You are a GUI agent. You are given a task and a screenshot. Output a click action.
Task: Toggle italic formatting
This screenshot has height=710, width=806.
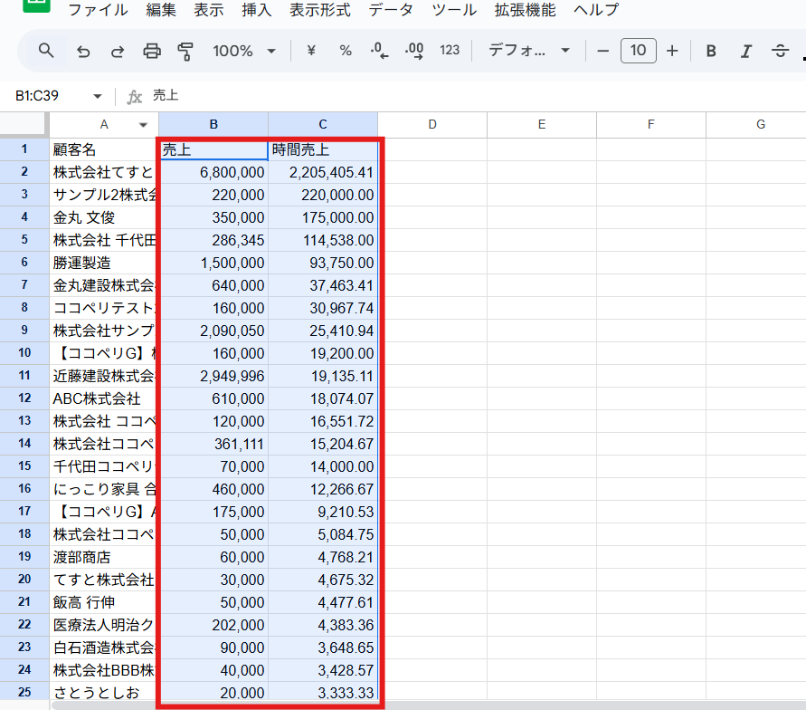[x=745, y=51]
